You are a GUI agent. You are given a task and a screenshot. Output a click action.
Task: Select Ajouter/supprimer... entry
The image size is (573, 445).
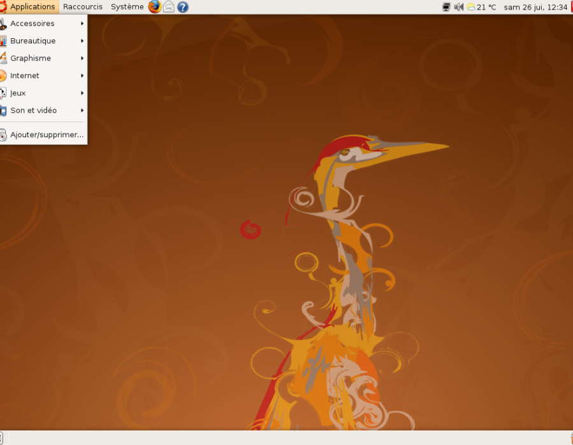coord(43,135)
